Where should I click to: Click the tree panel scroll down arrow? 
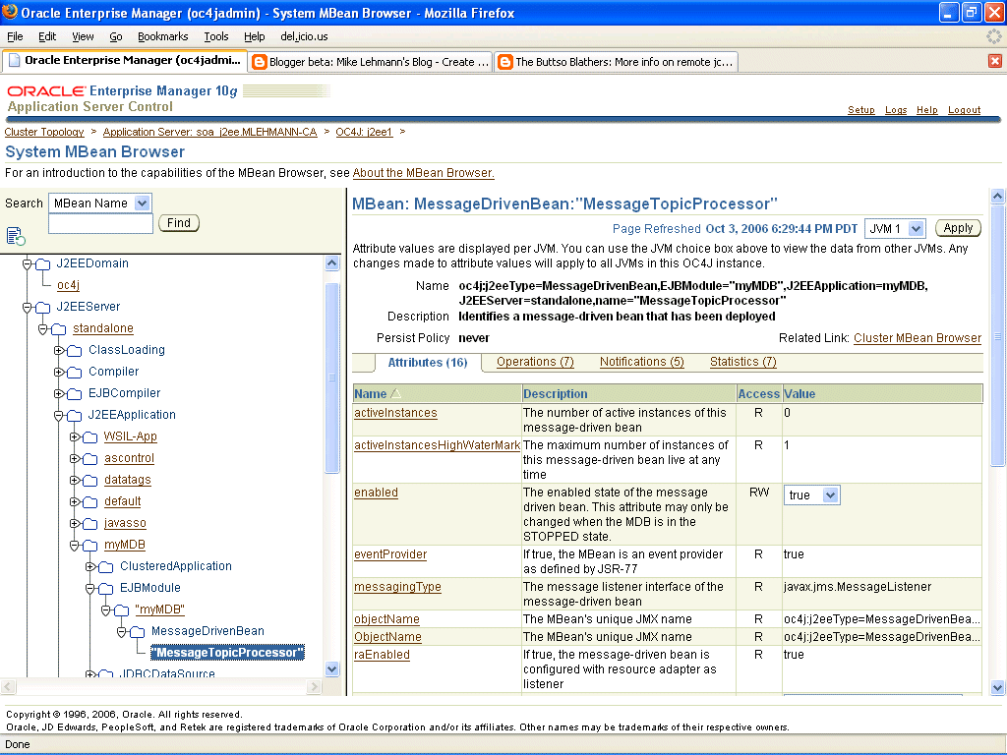[332, 668]
